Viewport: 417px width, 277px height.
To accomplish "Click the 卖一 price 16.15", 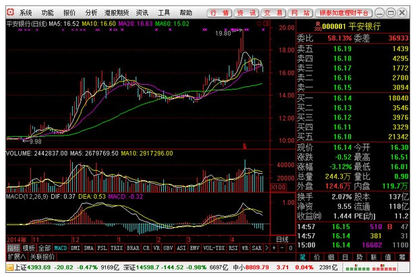I will pos(343,88).
